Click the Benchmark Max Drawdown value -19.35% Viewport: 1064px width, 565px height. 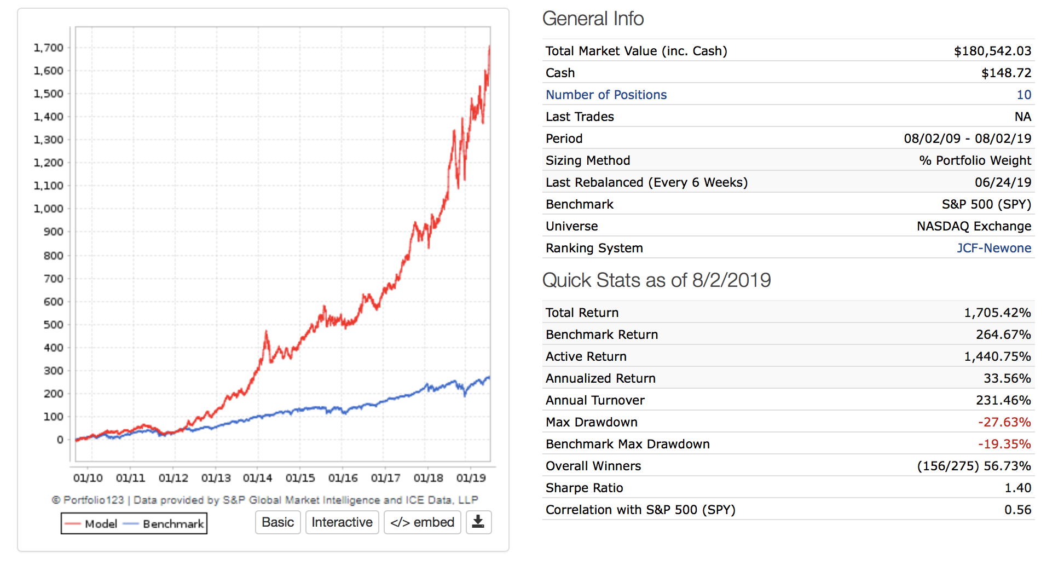click(x=1004, y=444)
